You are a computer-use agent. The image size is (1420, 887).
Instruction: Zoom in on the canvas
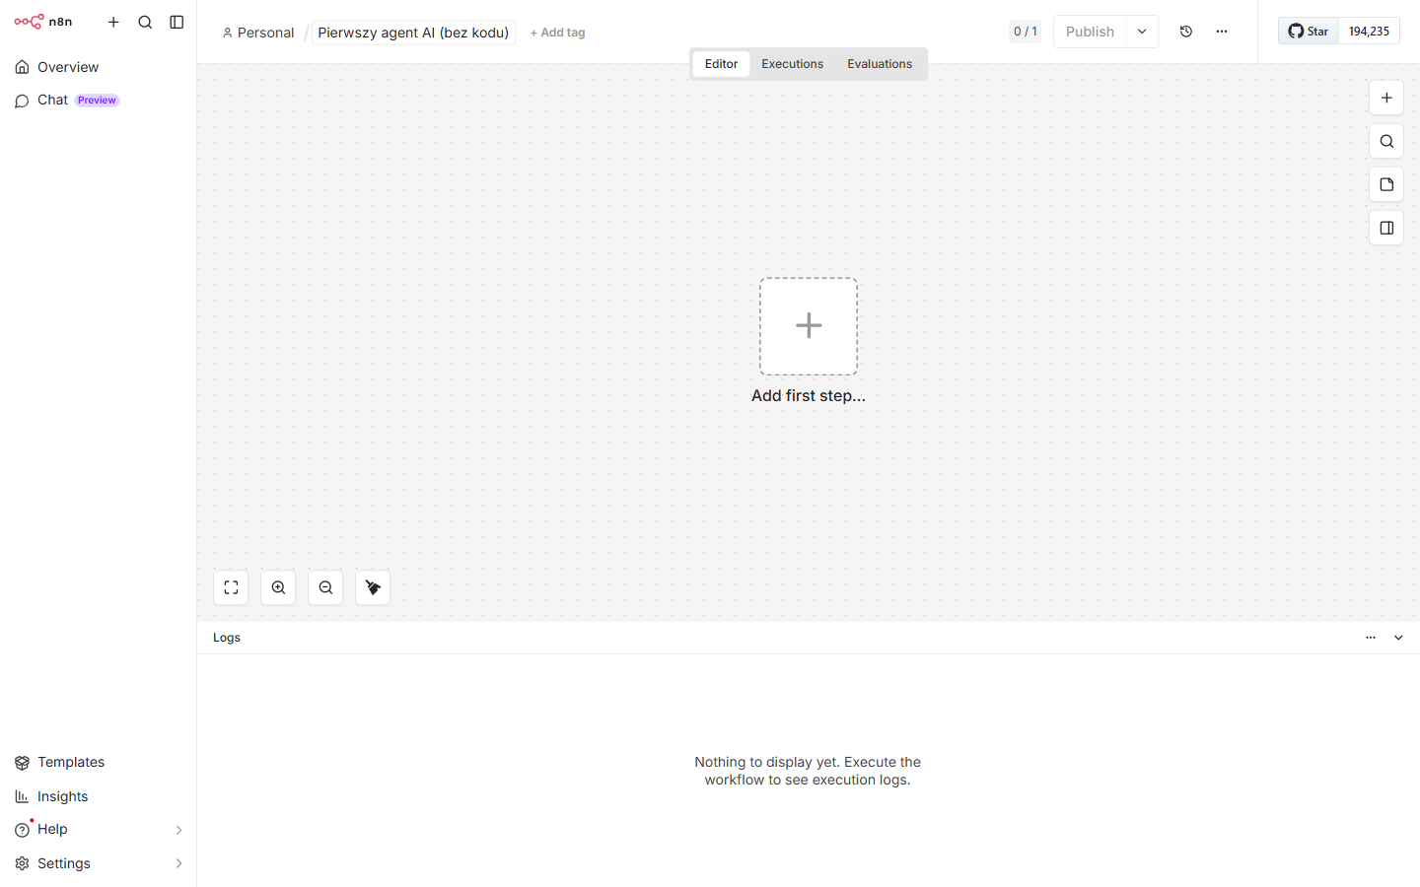[x=278, y=587]
